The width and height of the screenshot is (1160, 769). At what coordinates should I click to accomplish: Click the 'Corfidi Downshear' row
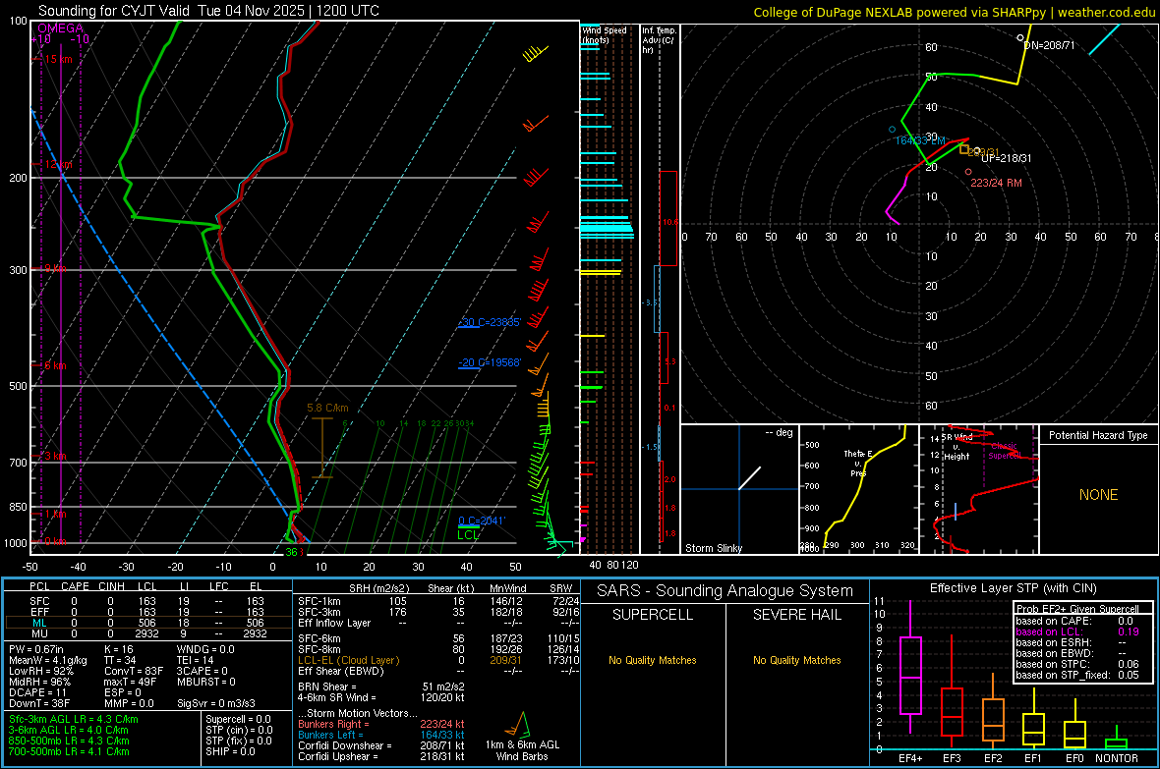(x=381, y=745)
